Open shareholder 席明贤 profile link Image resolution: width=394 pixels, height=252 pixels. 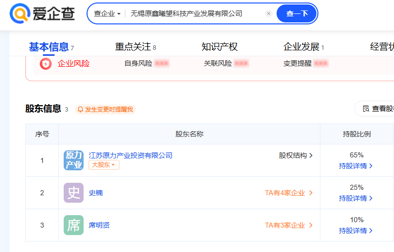tap(99, 225)
